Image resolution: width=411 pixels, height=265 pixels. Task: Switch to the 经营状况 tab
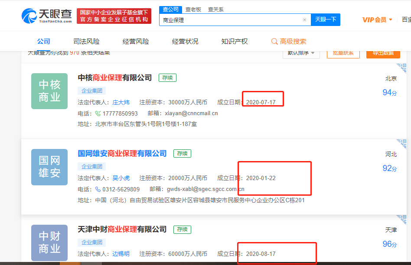(185, 42)
